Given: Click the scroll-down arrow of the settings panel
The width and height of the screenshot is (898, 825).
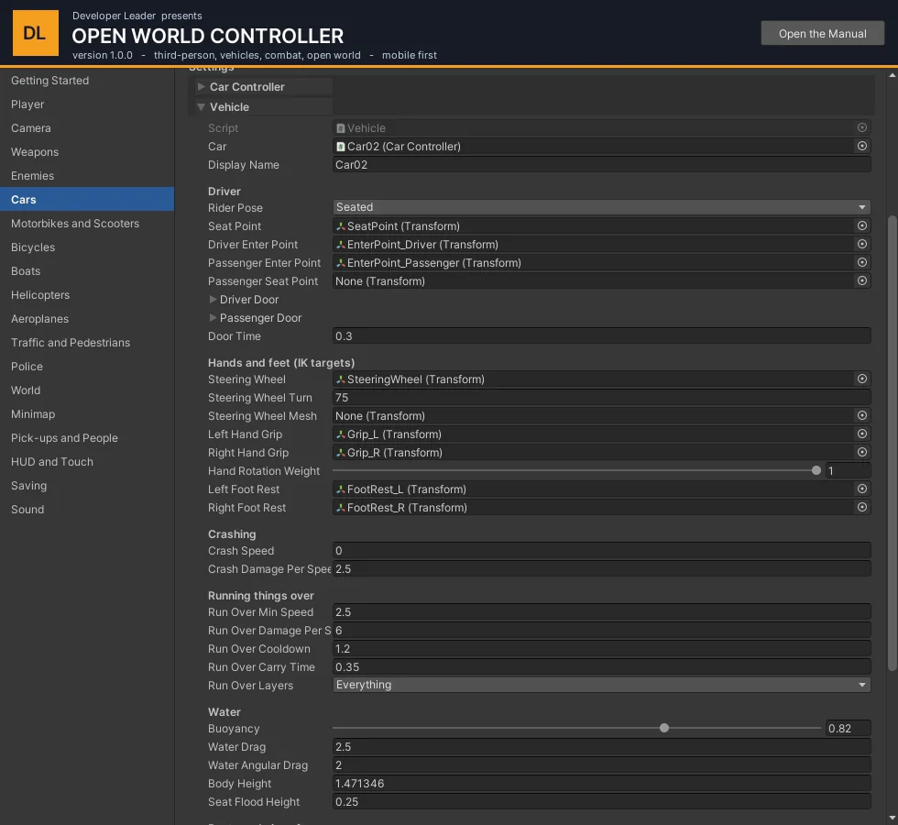Looking at the screenshot, I should coord(893,818).
